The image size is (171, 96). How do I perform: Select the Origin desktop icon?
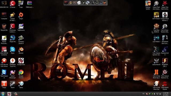coord(21,16)
